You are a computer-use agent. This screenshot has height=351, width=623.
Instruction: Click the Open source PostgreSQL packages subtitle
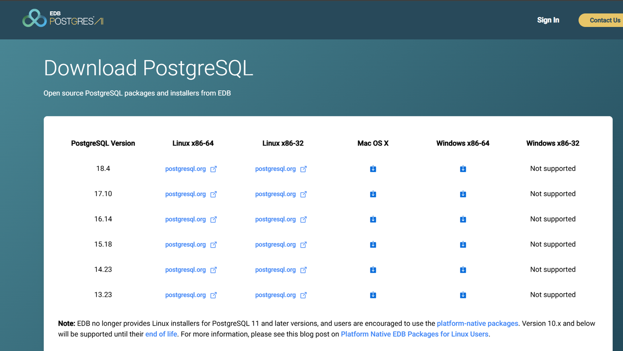pyautogui.click(x=137, y=93)
